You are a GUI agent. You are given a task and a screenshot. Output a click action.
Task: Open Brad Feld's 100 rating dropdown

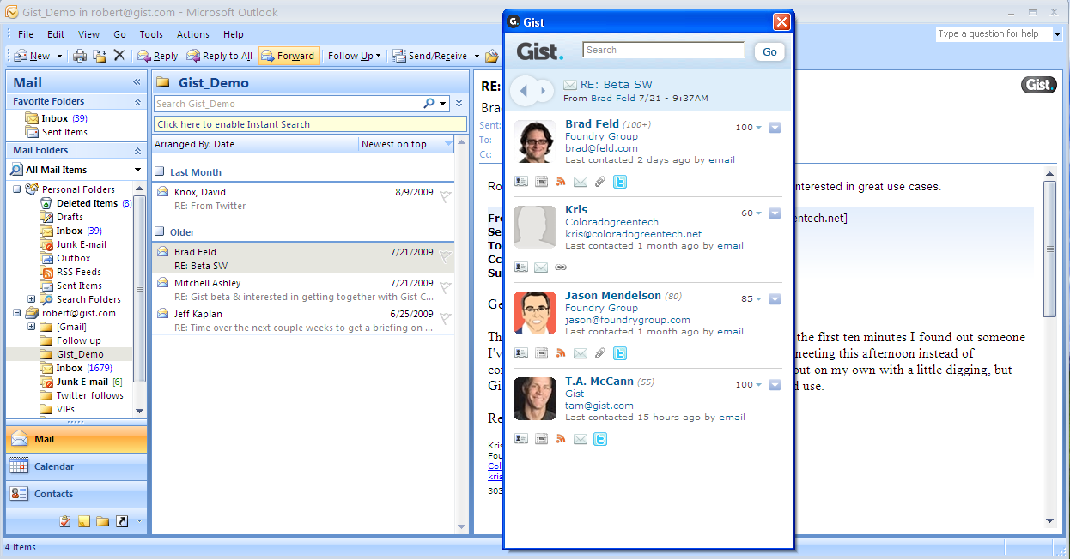pyautogui.click(x=749, y=128)
